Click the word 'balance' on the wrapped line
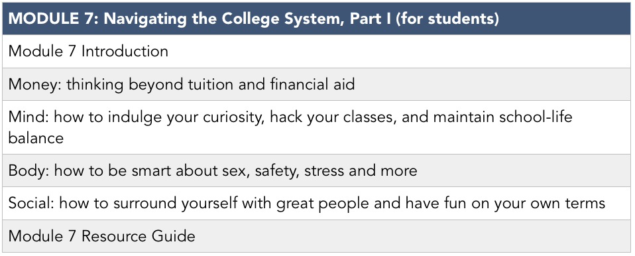 point(36,138)
